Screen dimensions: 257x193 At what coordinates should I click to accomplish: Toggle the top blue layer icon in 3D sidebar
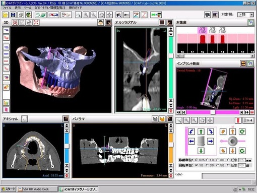(x=6, y=30)
